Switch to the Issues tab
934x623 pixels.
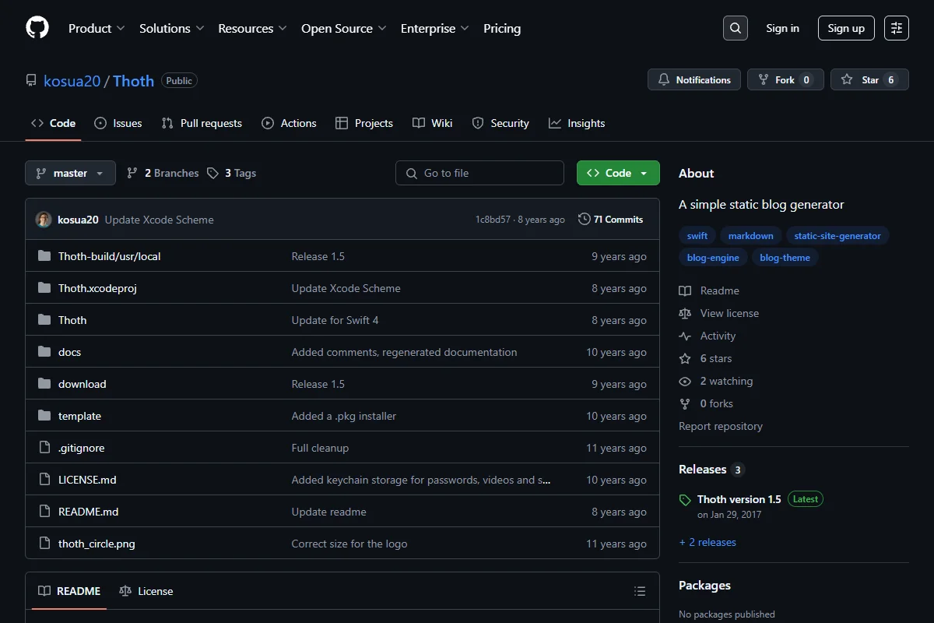click(x=118, y=123)
